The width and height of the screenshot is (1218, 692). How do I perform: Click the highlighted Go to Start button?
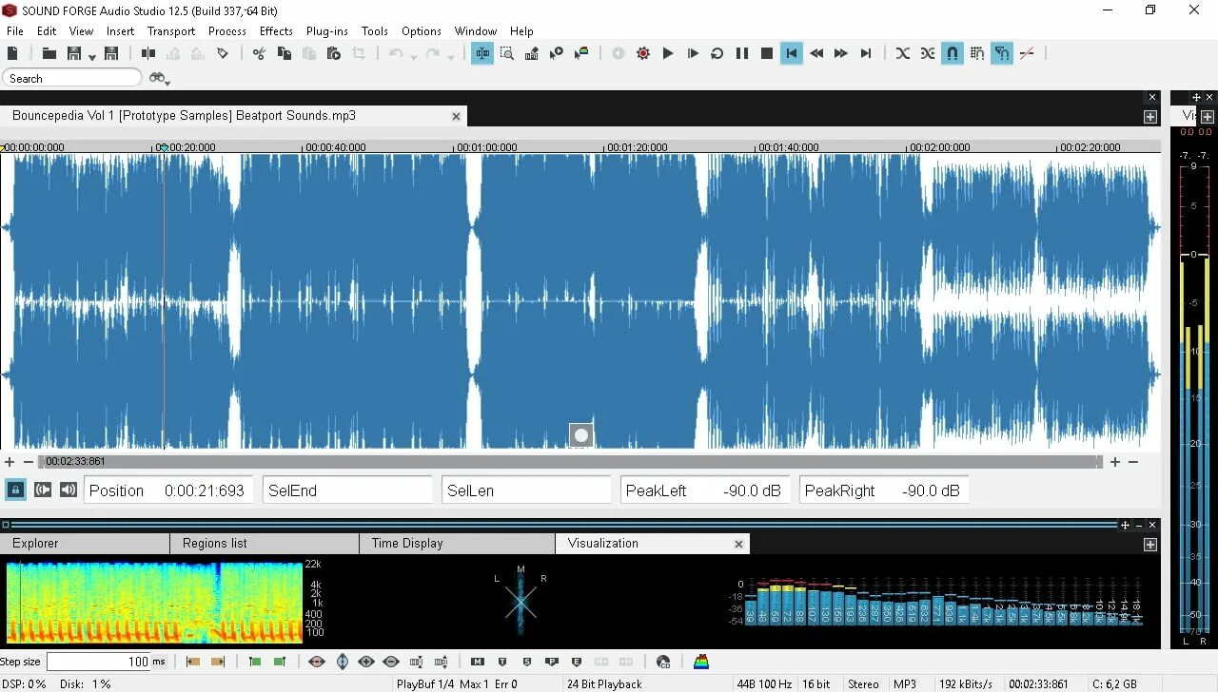point(792,54)
